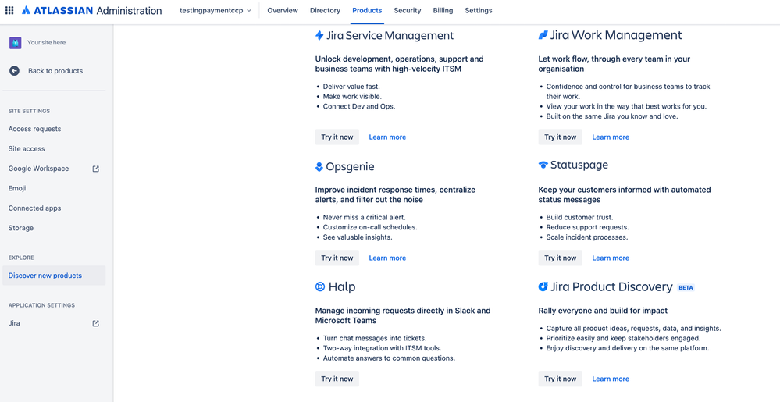Go to the Billing tab

tap(443, 10)
